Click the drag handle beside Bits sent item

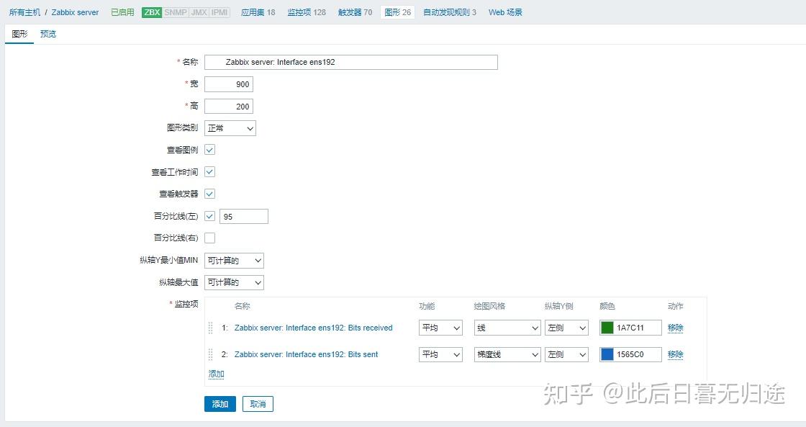209,354
